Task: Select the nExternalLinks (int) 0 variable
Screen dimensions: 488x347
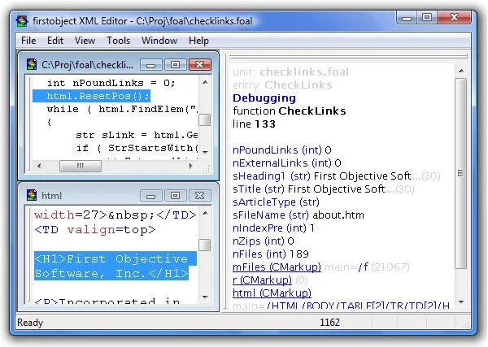Action: (x=287, y=163)
